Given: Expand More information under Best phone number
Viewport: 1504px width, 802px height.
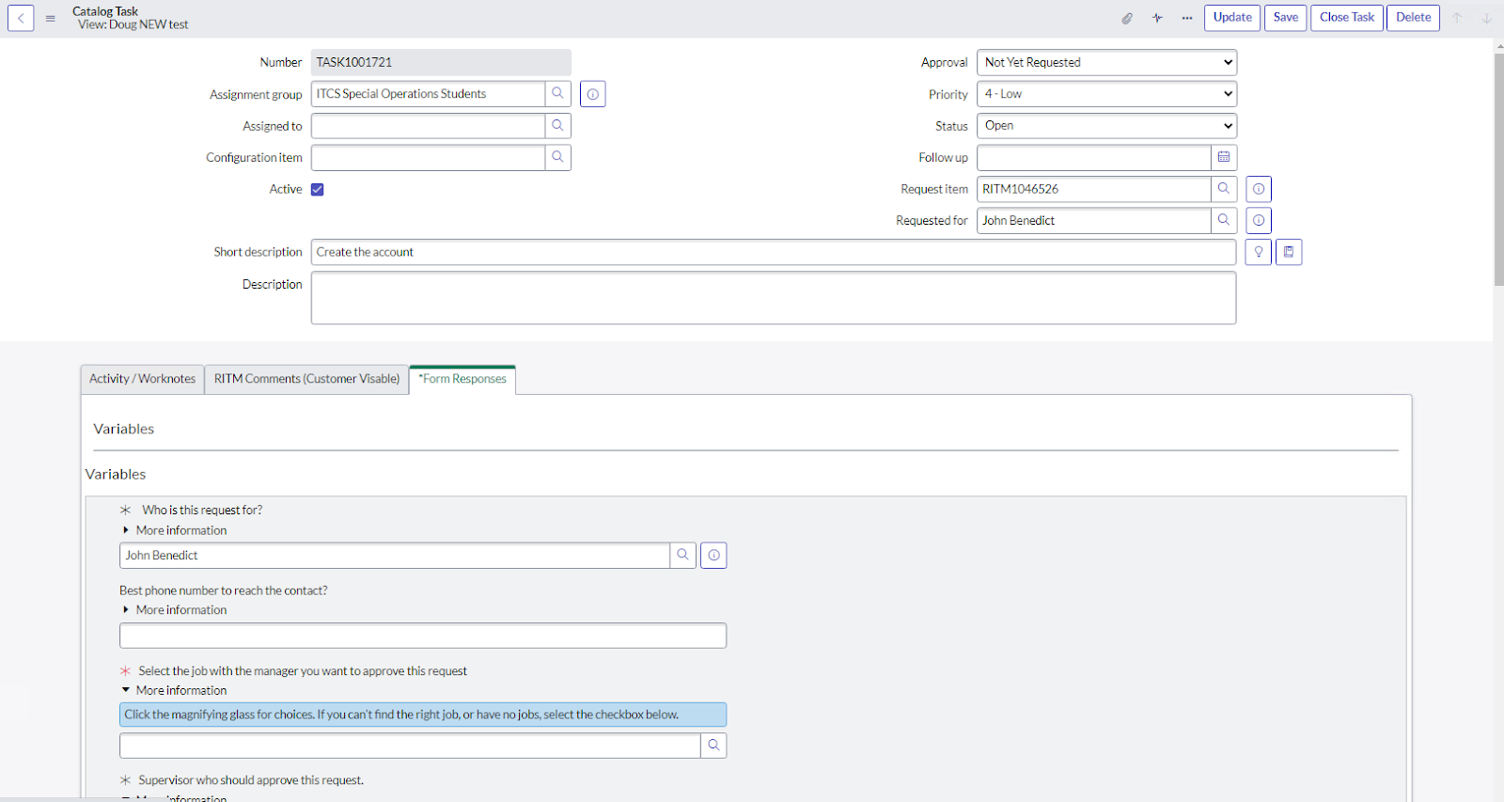Looking at the screenshot, I should click(174, 610).
